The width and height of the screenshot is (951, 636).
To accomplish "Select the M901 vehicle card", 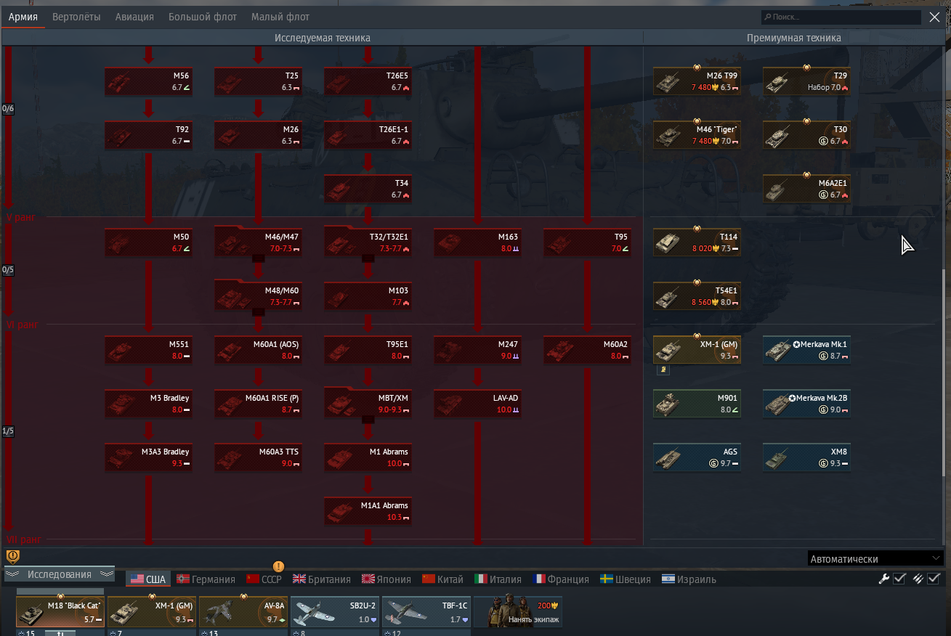I will 697,404.
